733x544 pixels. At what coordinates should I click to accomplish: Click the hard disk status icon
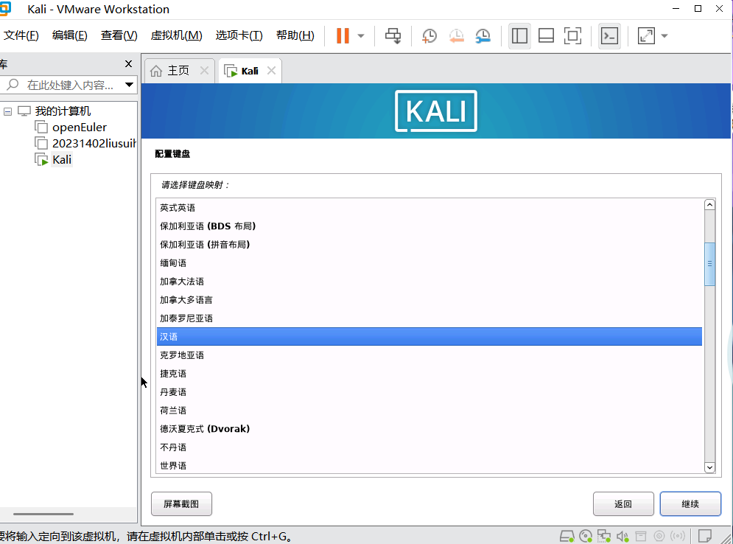pos(567,536)
